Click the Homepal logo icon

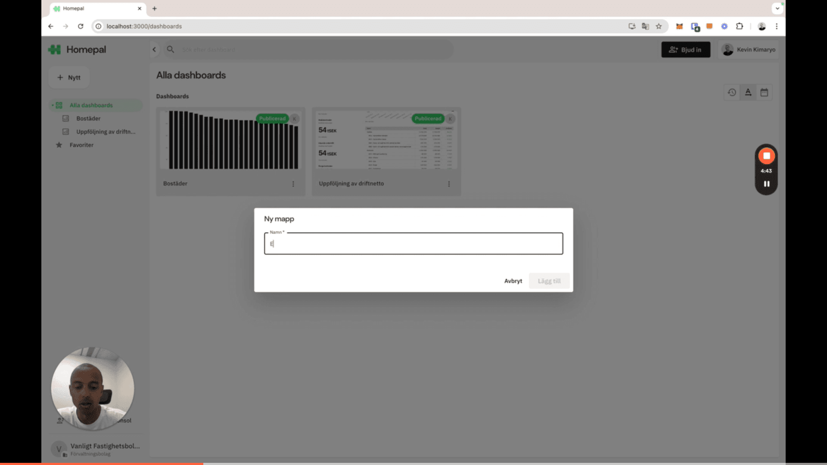(55, 50)
